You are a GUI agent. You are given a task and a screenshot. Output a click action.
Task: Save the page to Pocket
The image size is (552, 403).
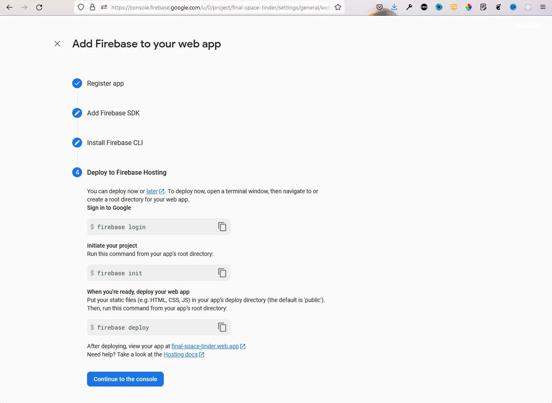380,7
